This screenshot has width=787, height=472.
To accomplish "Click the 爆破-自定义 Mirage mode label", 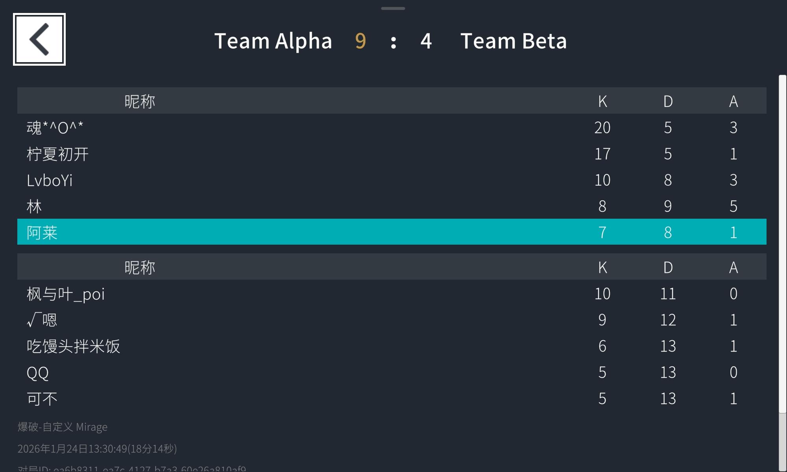I will [x=63, y=427].
